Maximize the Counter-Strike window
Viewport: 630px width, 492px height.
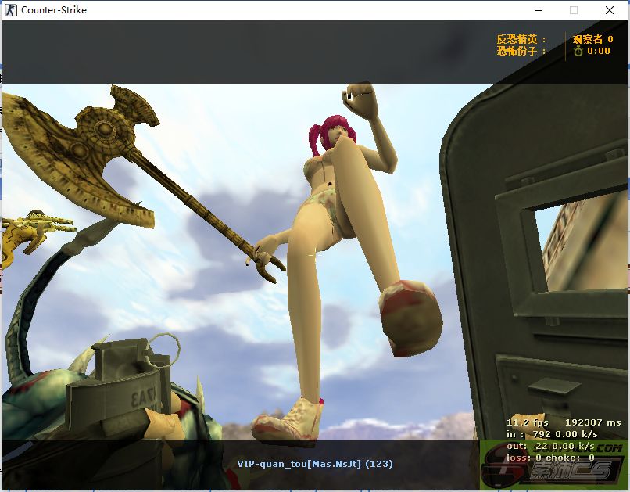[574, 10]
